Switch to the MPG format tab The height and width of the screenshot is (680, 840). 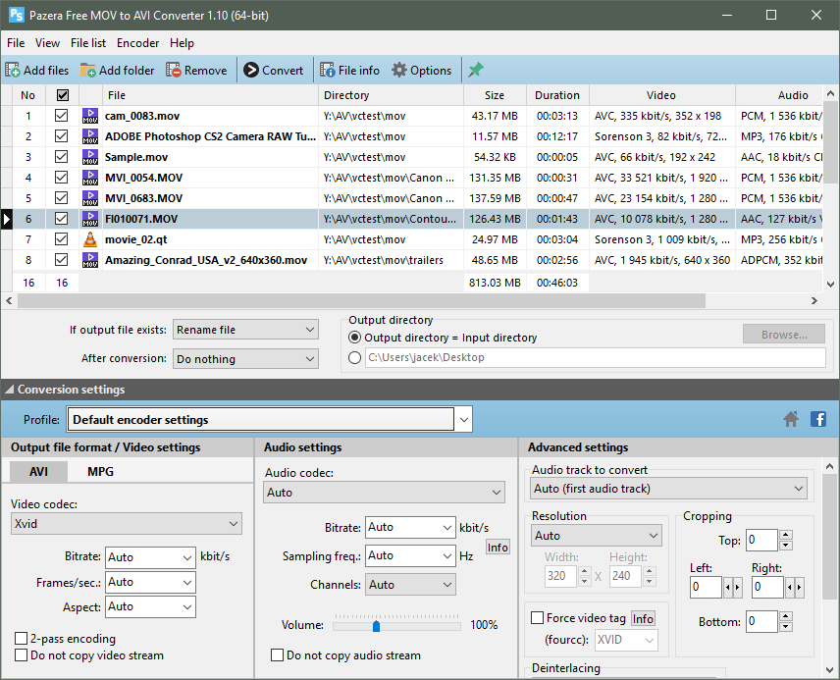pos(100,472)
